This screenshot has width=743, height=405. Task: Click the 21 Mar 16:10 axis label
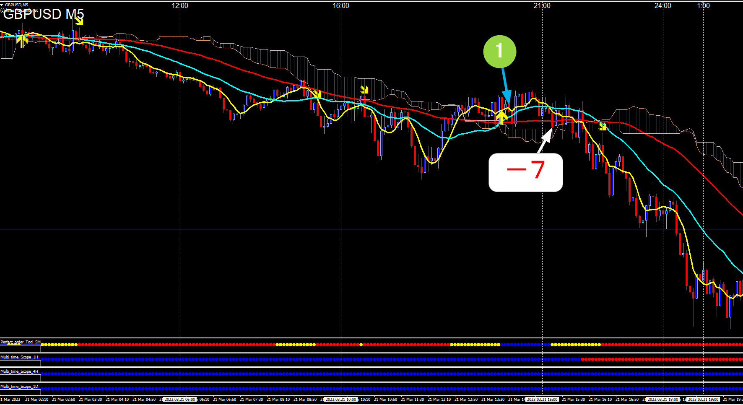[600, 400]
